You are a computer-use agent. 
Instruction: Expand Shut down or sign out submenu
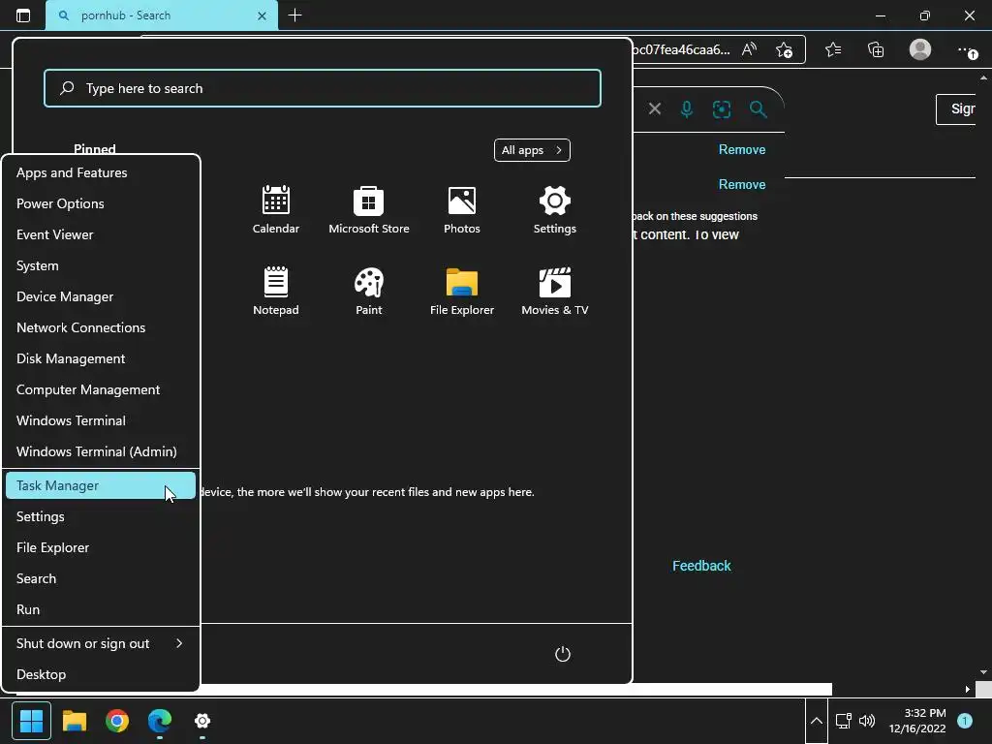(101, 643)
